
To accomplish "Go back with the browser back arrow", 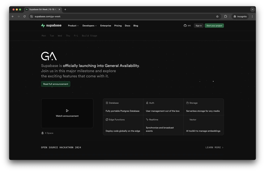I will coord(13,16).
